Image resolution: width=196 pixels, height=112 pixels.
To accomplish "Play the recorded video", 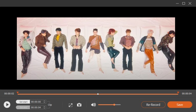I will 7,105.
